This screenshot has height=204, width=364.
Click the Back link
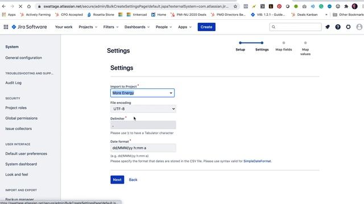[x=133, y=180]
